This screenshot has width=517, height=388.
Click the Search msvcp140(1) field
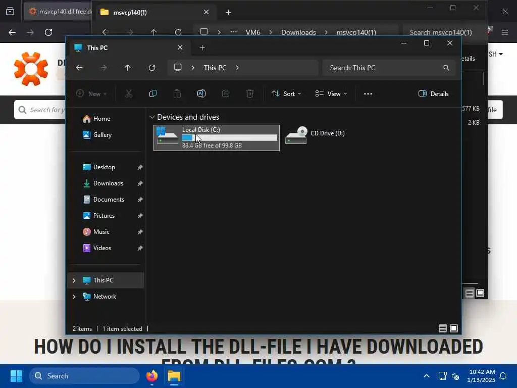click(x=440, y=32)
